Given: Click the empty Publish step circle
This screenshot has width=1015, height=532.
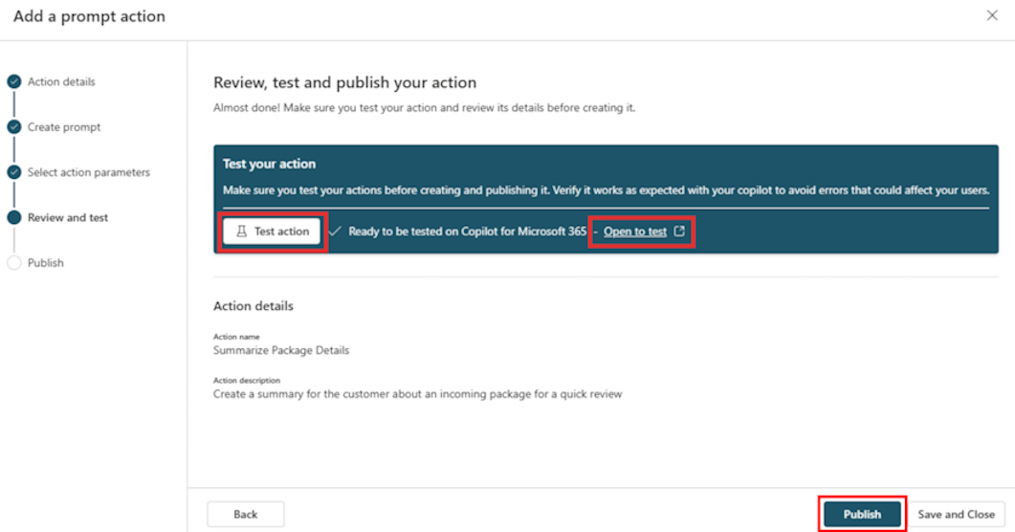Looking at the screenshot, I should [x=13, y=263].
